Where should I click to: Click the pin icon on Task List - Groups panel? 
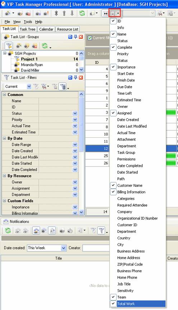tap(76, 37)
